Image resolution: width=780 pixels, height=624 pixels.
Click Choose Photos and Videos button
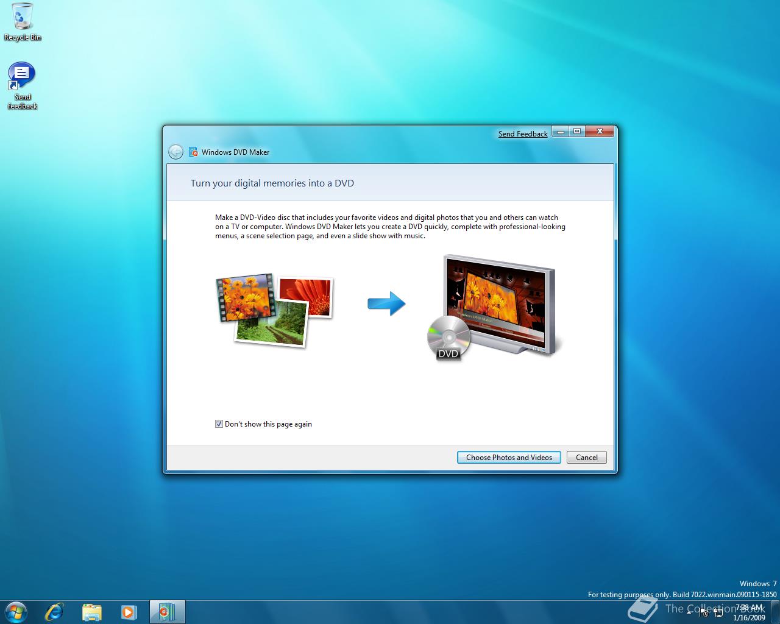pos(509,458)
